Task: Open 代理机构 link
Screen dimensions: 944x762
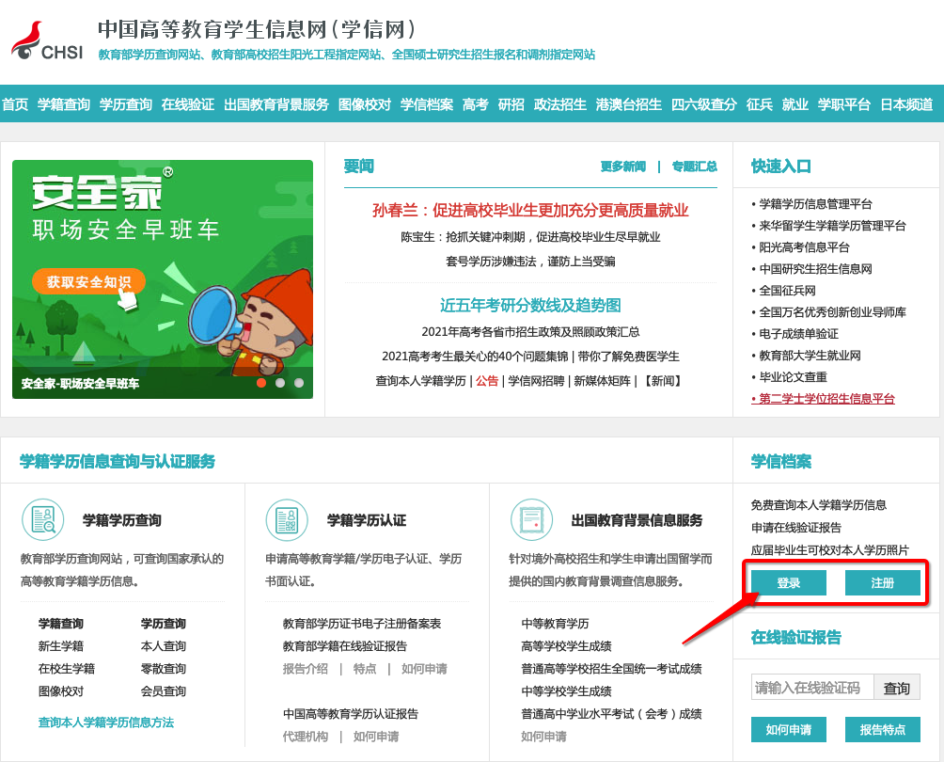Action: coord(306,736)
